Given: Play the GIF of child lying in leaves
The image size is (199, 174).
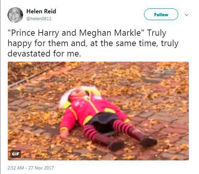Looking at the screenshot, I should pos(98,111).
